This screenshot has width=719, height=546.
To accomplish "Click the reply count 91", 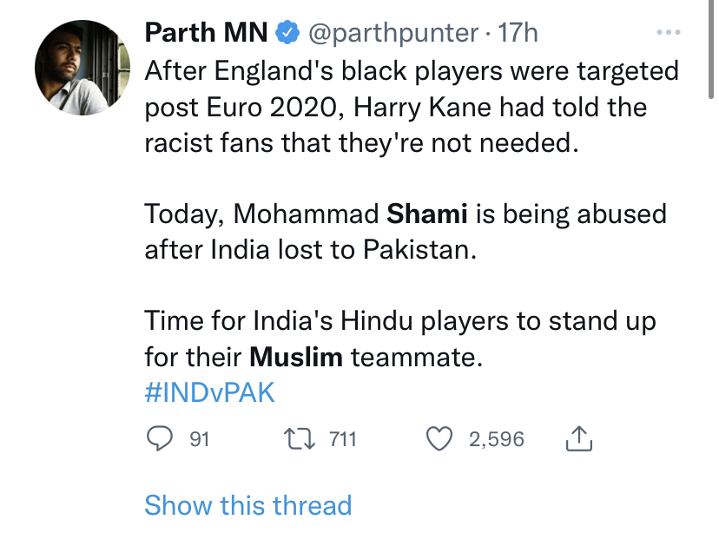I will pos(200,439).
